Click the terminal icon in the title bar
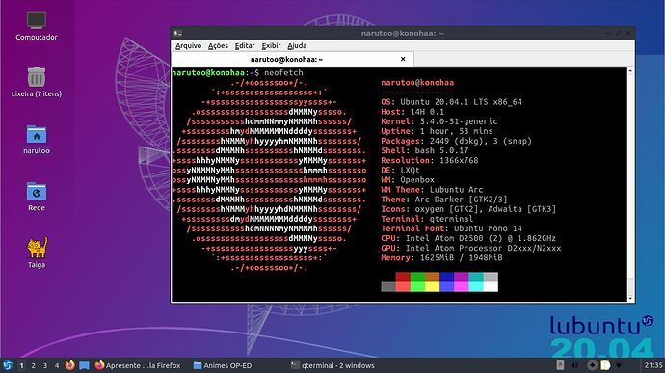This screenshot has width=665, height=373. pyautogui.click(x=177, y=33)
